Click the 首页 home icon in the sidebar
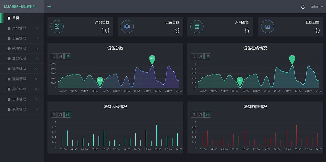The height and width of the screenshot is (162, 326). point(9,18)
